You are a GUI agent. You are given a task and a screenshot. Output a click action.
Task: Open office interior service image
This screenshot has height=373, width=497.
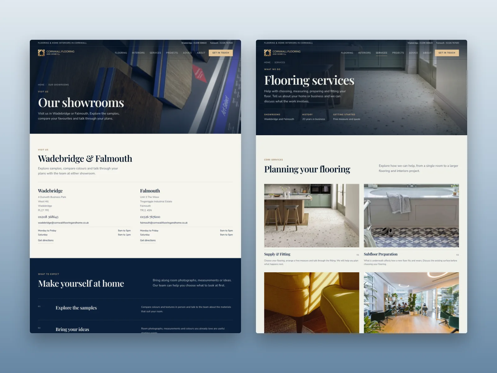[411, 303]
